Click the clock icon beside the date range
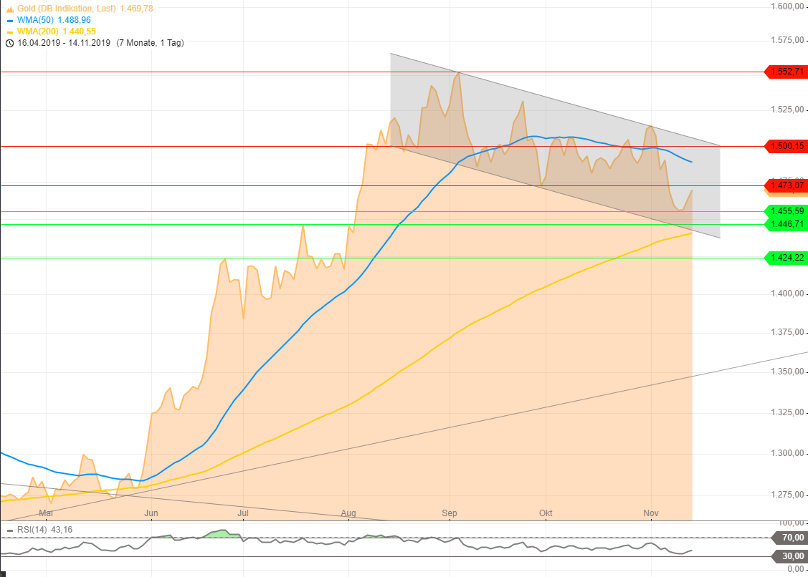This screenshot has height=577, width=808. (9, 43)
